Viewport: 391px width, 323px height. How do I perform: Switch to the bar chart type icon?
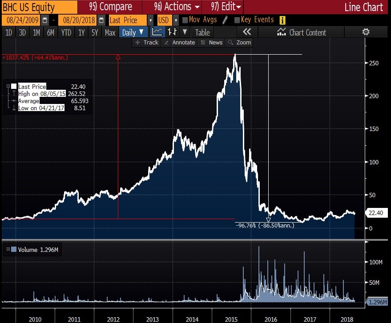pyautogui.click(x=172, y=32)
